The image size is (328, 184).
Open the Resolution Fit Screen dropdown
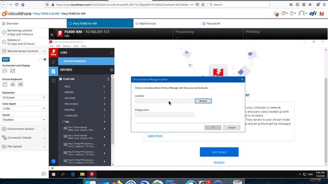24,98
